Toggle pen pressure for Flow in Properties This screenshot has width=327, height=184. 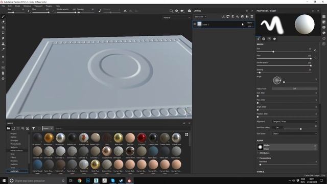point(315,57)
